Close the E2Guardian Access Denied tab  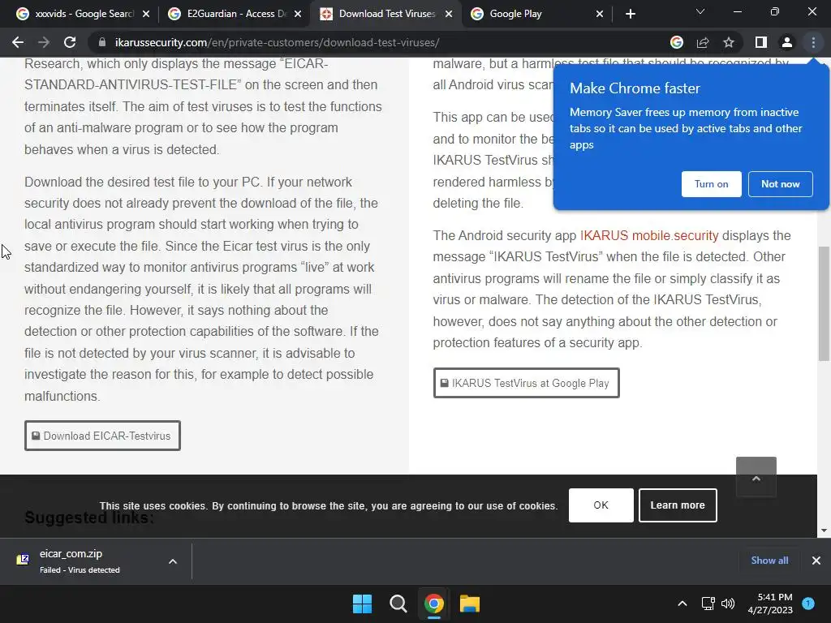[298, 14]
